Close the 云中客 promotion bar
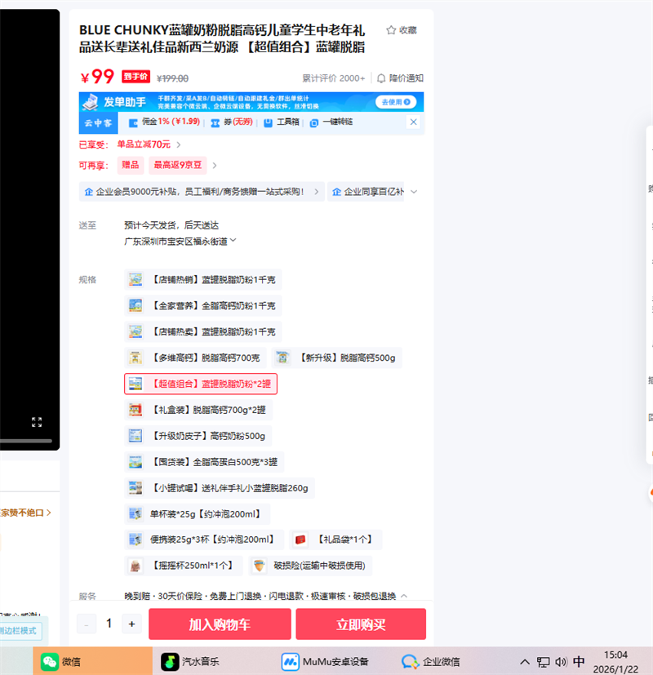The width and height of the screenshot is (653, 675). pos(413,122)
